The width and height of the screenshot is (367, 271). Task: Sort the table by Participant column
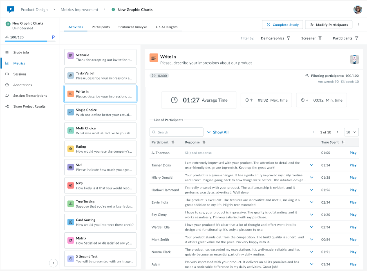[173, 142]
